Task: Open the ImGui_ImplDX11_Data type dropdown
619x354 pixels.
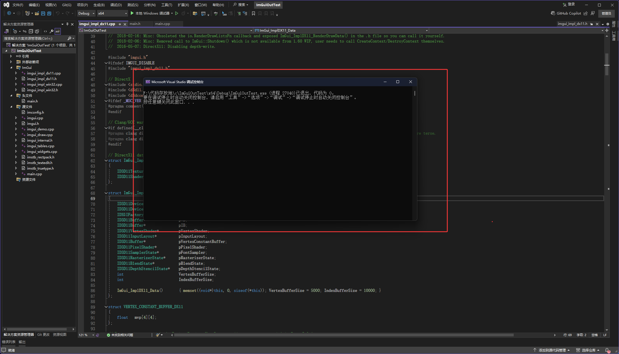Action: point(341,30)
